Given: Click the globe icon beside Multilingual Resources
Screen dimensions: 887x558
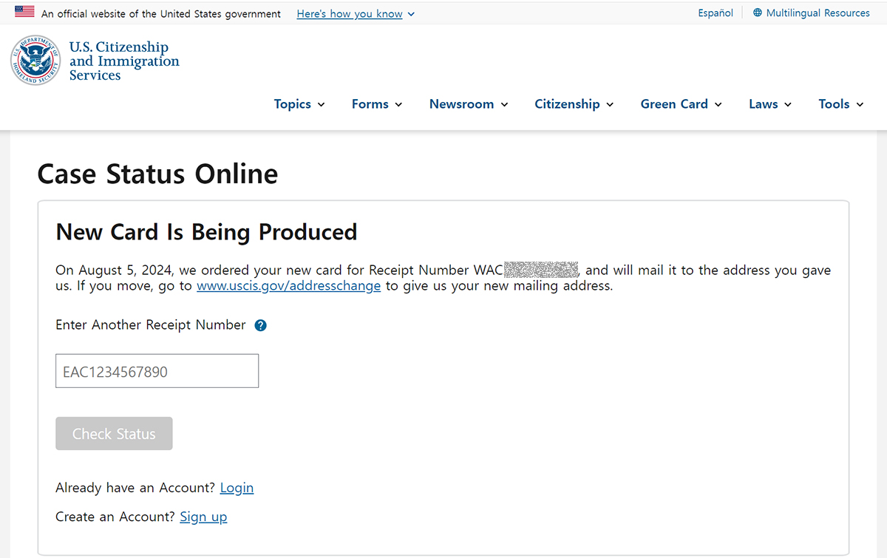Looking at the screenshot, I should [758, 13].
